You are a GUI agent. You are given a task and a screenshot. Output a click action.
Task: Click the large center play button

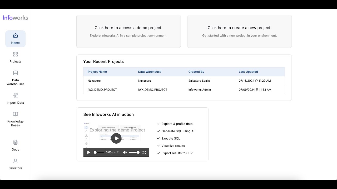point(116,138)
